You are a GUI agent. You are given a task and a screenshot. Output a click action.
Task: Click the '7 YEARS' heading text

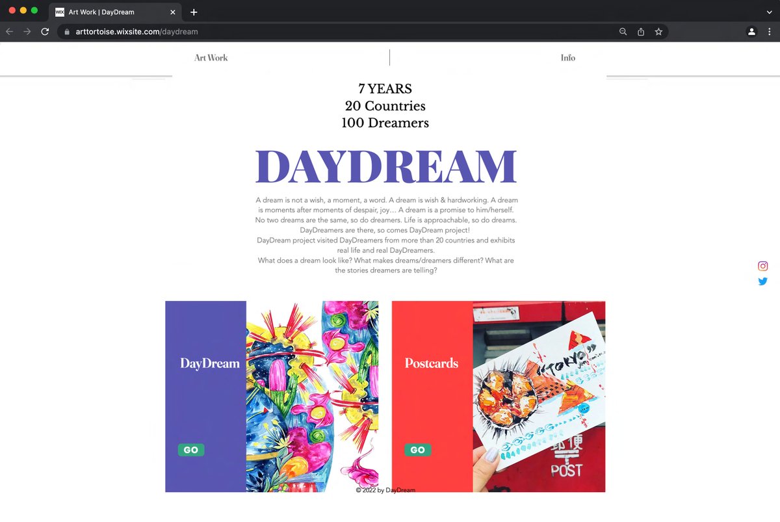tap(385, 89)
